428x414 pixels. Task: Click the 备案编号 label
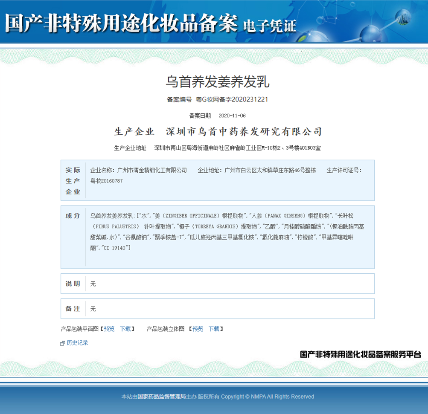pos(179,99)
